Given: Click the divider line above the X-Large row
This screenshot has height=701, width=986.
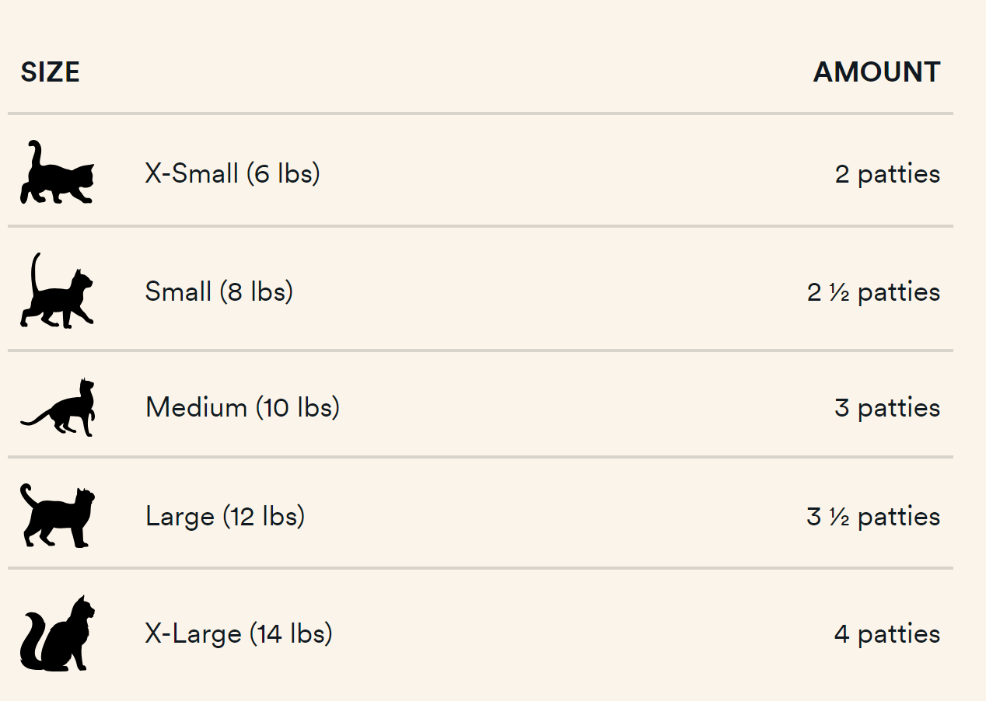Looking at the screenshot, I should coord(481,568).
